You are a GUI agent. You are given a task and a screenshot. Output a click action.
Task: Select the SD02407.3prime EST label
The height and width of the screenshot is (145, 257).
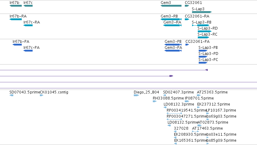(x=178, y=92)
